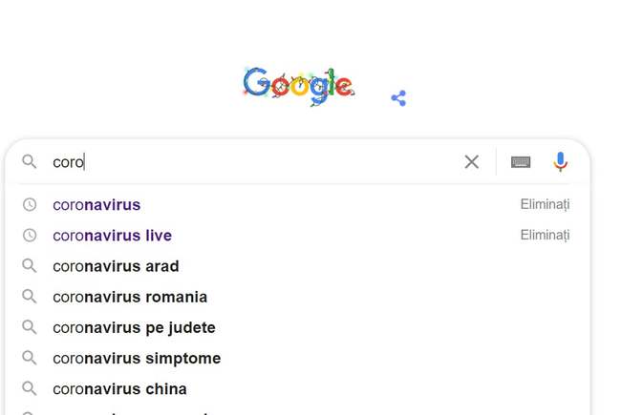
Task: Click the search magnifier icon in search box
Action: point(30,162)
